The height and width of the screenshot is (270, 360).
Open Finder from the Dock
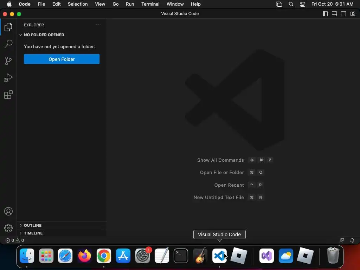(27, 256)
